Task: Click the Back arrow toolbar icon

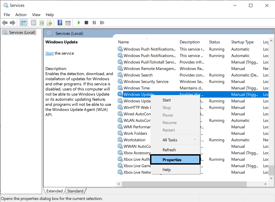Action: 5,23
